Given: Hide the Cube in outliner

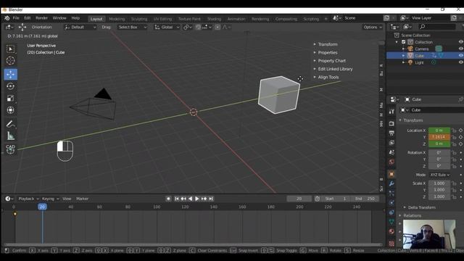Looking at the screenshot, I should point(460,56).
